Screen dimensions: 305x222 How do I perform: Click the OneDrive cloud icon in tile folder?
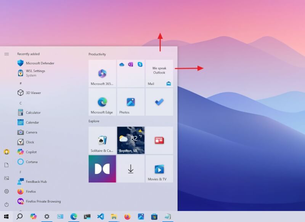(x=122, y=64)
